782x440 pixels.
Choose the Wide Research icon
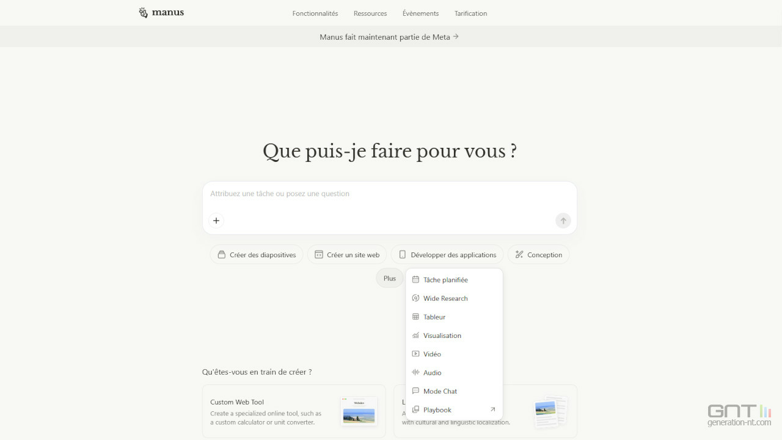point(415,298)
